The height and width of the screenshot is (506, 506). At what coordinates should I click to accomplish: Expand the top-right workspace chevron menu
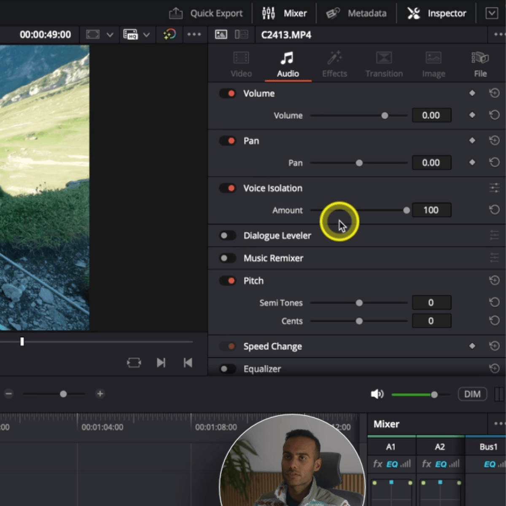click(492, 13)
